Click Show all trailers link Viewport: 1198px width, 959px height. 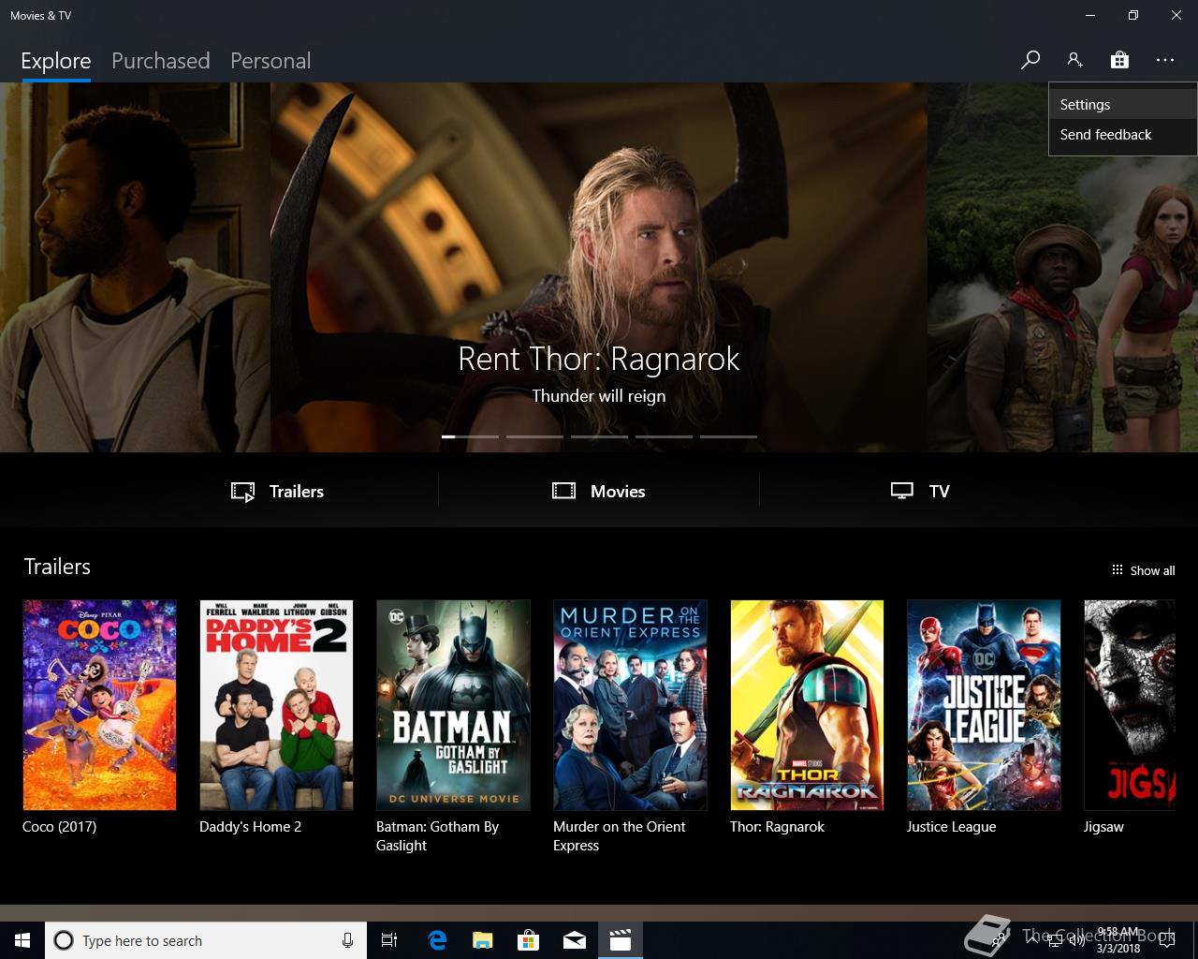click(1143, 570)
